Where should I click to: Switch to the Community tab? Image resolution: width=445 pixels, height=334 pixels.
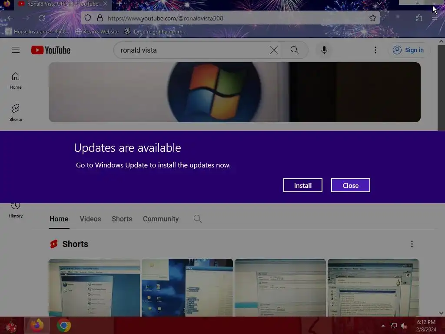[161, 219]
